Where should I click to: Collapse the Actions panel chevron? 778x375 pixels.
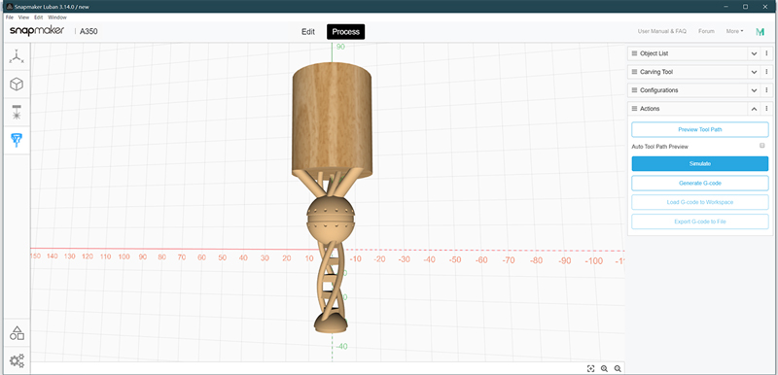click(x=754, y=109)
